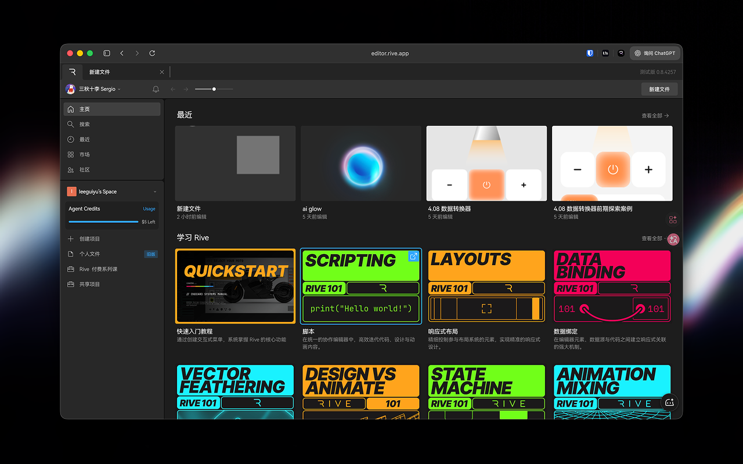Open the Usage link under Agent Credits
The image size is (743, 464).
pos(149,209)
